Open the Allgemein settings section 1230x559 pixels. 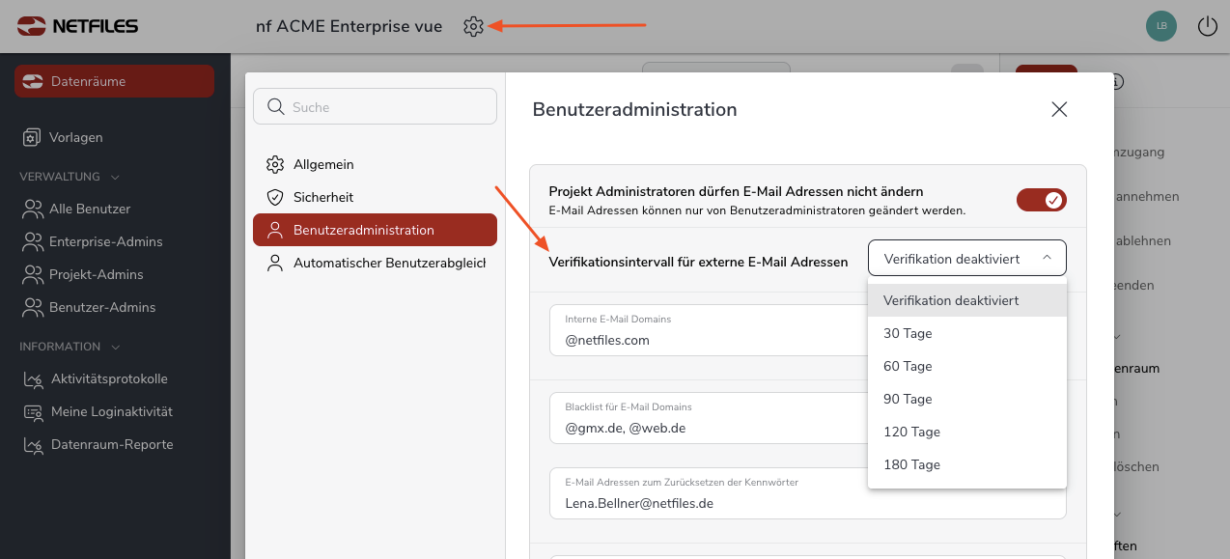click(x=322, y=164)
